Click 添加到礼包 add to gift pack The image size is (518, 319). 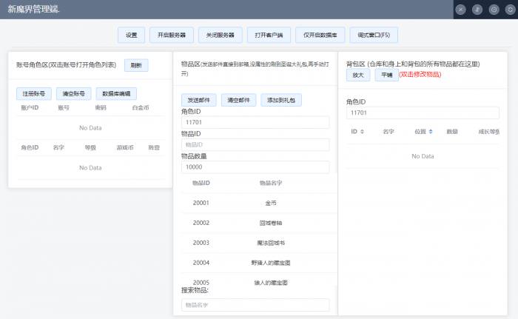click(280, 100)
